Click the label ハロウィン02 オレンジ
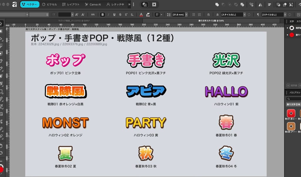Image resolution: width=301 pixels, height=177 pixels. 66,135
